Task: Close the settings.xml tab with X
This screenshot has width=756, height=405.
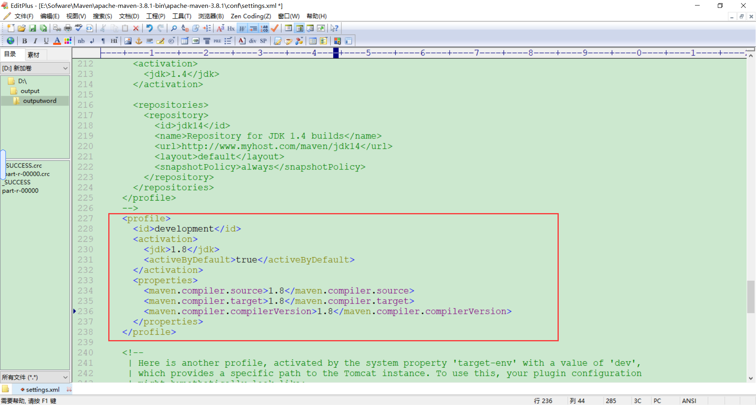Action: [x=69, y=389]
